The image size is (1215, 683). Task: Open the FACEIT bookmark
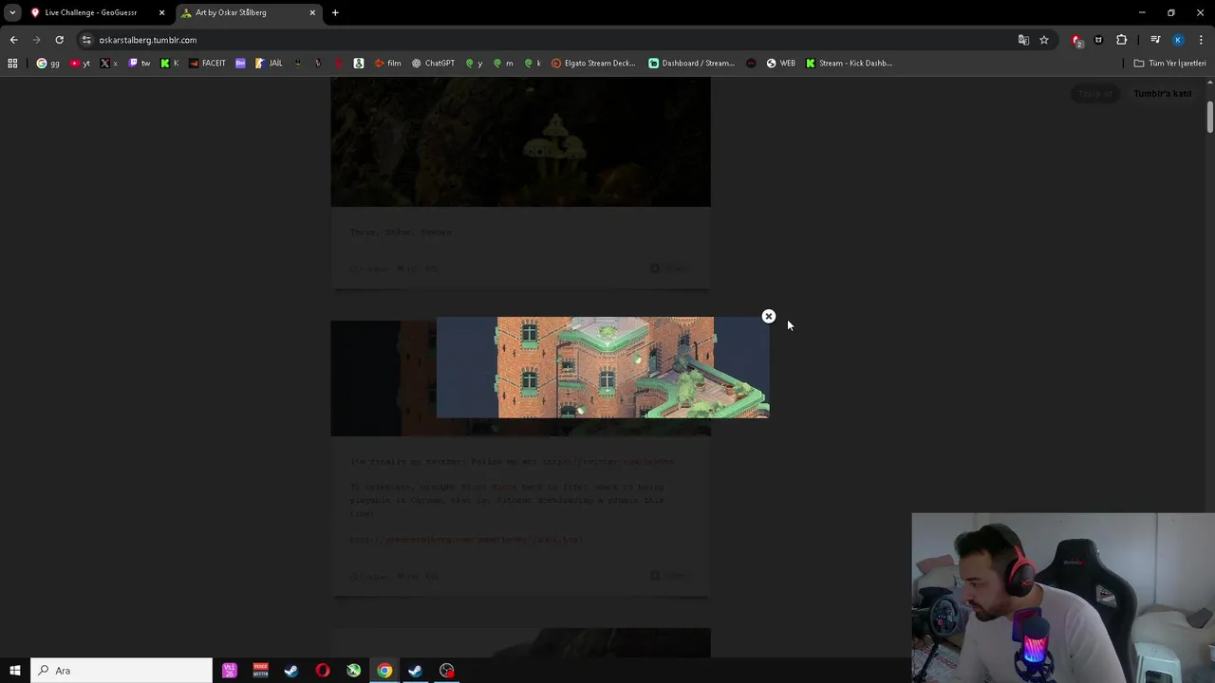pos(207,64)
